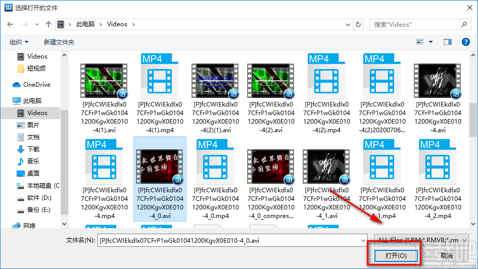
Task: Change the view mode icon
Action: click(x=420, y=42)
